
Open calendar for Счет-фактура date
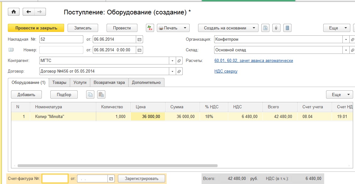(111, 179)
